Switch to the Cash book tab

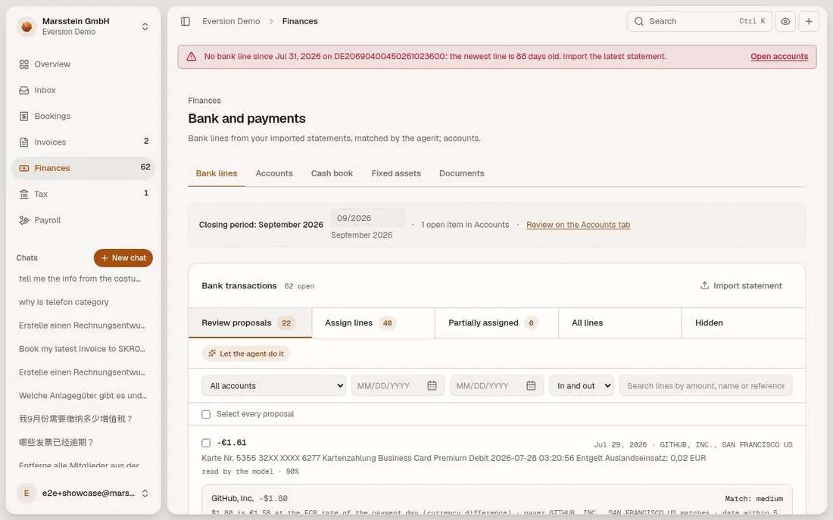(332, 173)
